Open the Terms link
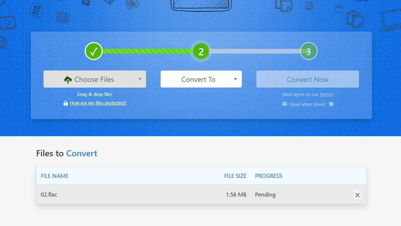Viewport: 401px width, 226px height. pos(326,94)
